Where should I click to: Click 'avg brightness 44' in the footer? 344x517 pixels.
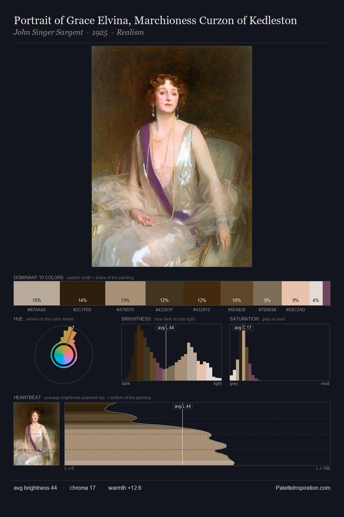35,488
